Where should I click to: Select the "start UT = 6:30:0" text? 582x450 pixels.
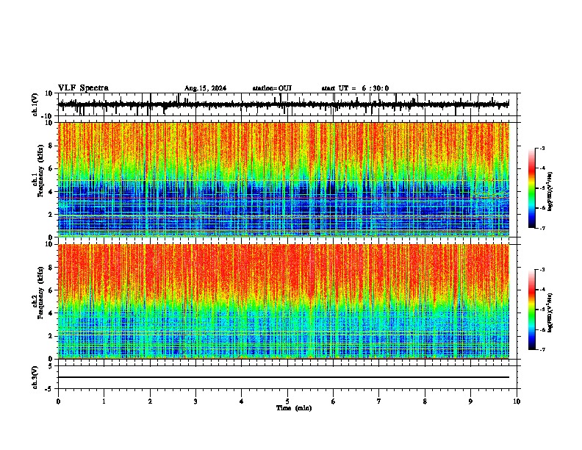tap(355, 88)
